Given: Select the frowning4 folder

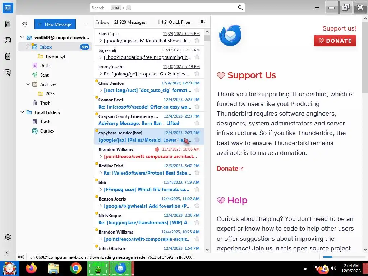Looking at the screenshot, I should coord(55,56).
